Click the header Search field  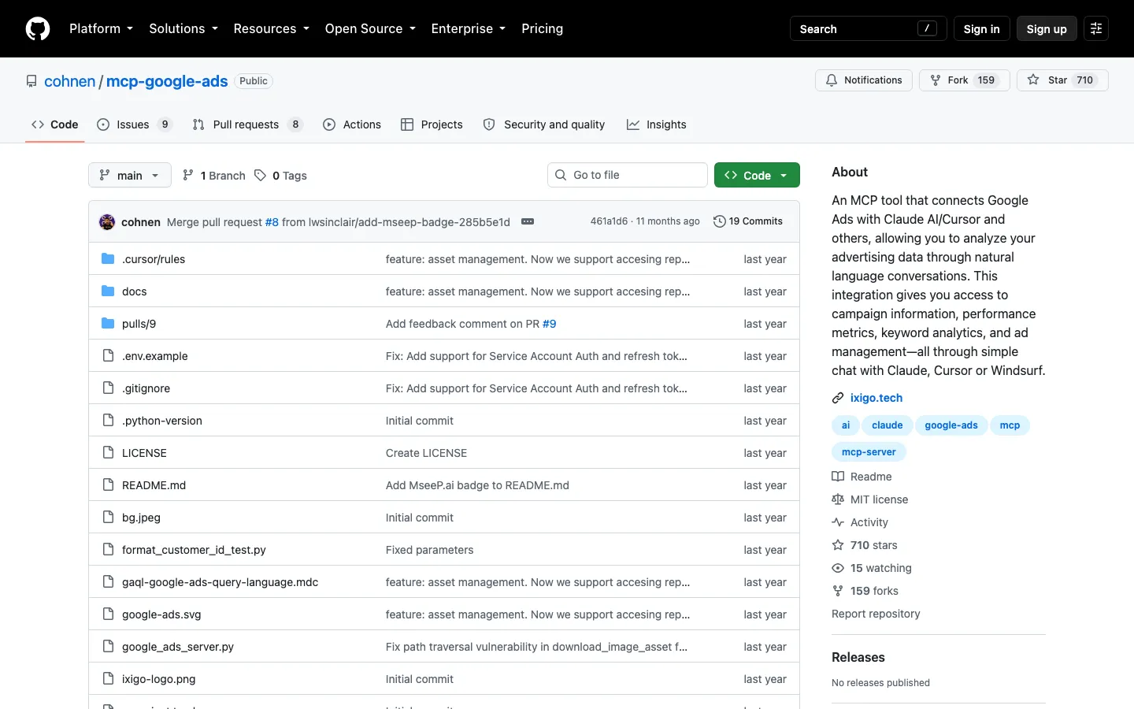(868, 28)
